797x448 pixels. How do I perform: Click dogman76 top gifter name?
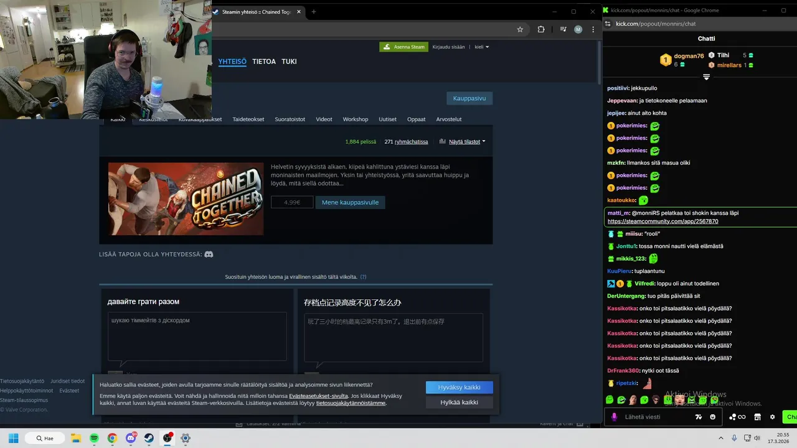click(689, 56)
